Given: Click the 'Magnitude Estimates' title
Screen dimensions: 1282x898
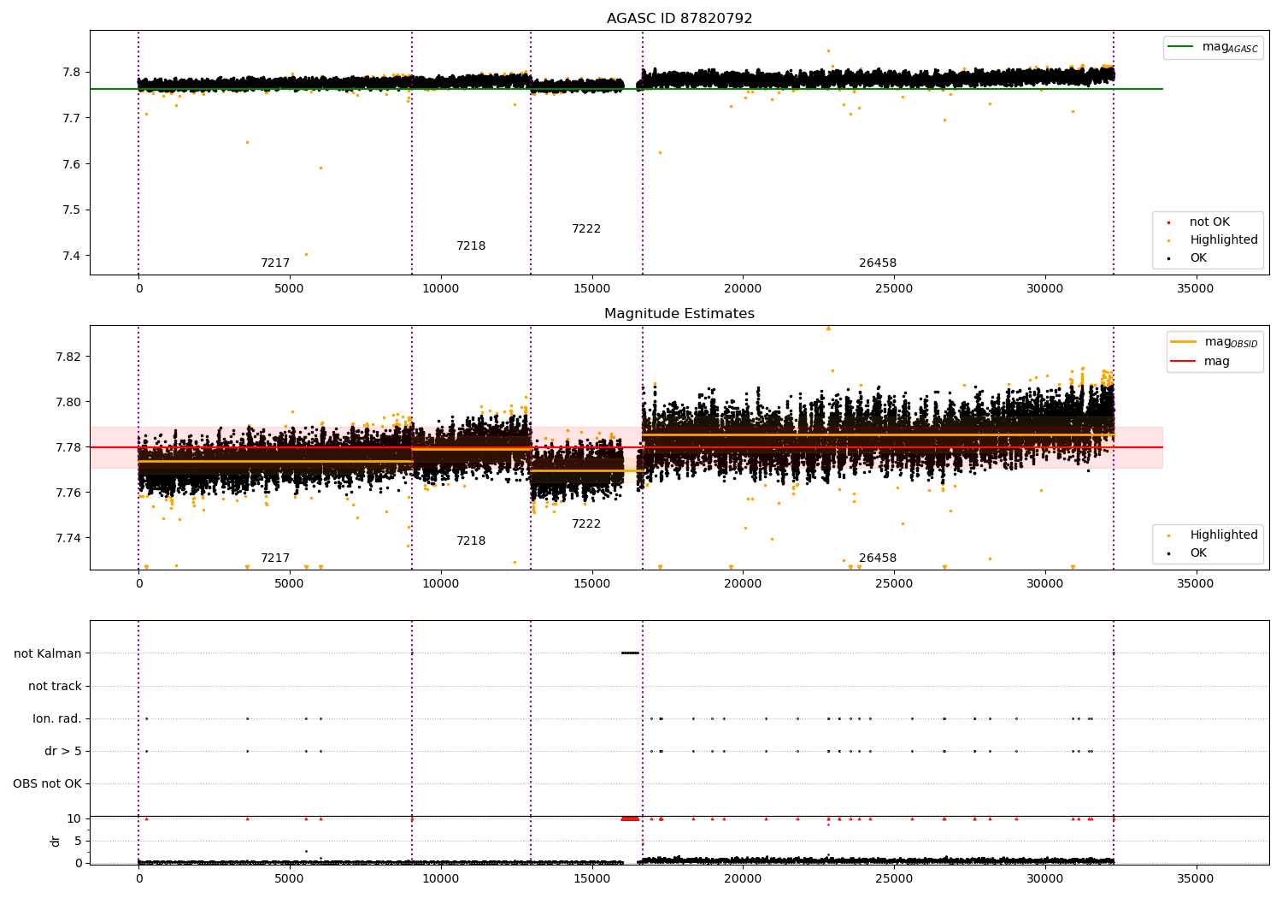Looking at the screenshot, I should coord(679,314).
